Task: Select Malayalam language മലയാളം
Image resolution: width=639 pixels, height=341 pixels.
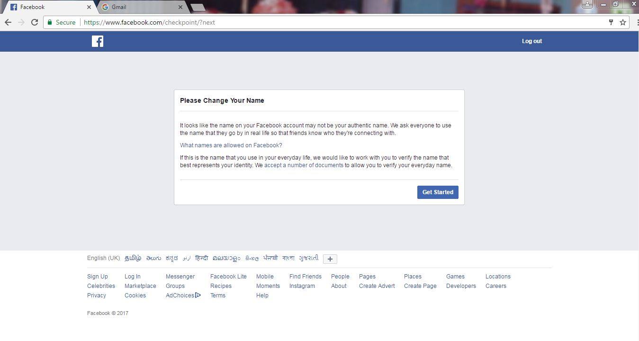Action: tap(226, 258)
